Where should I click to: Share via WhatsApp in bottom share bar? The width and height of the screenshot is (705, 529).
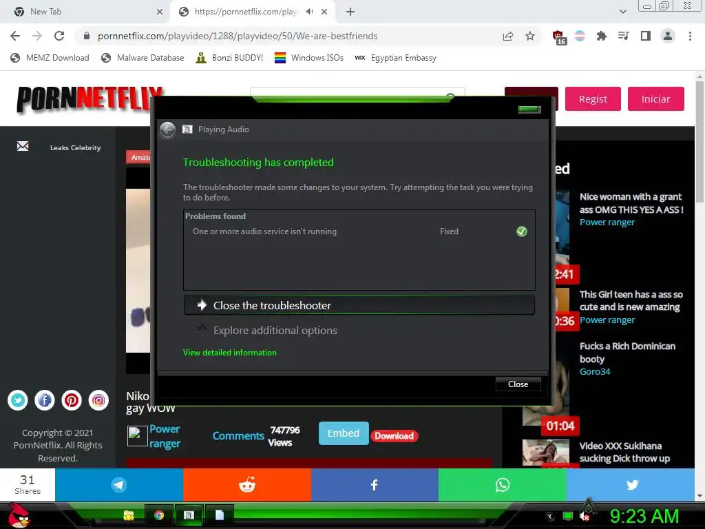coord(502,485)
